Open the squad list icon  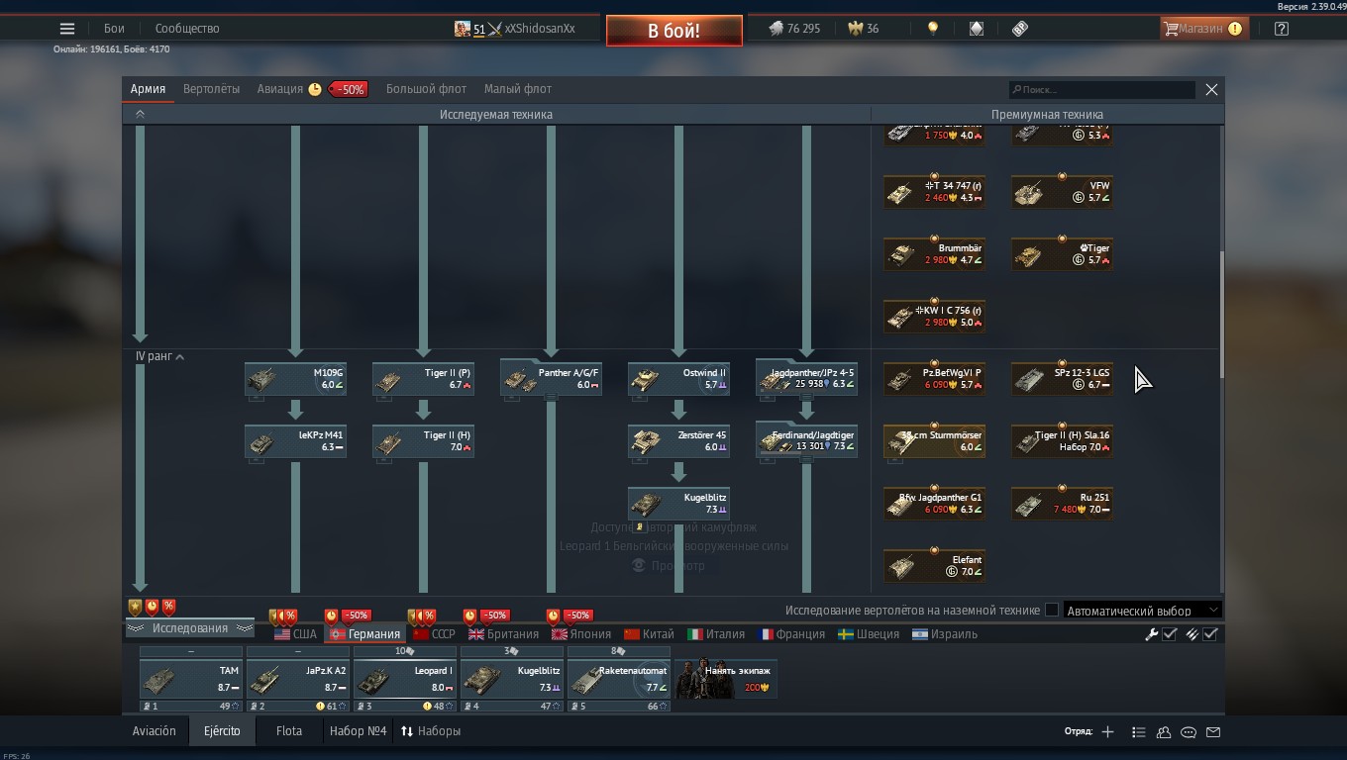pos(1138,732)
